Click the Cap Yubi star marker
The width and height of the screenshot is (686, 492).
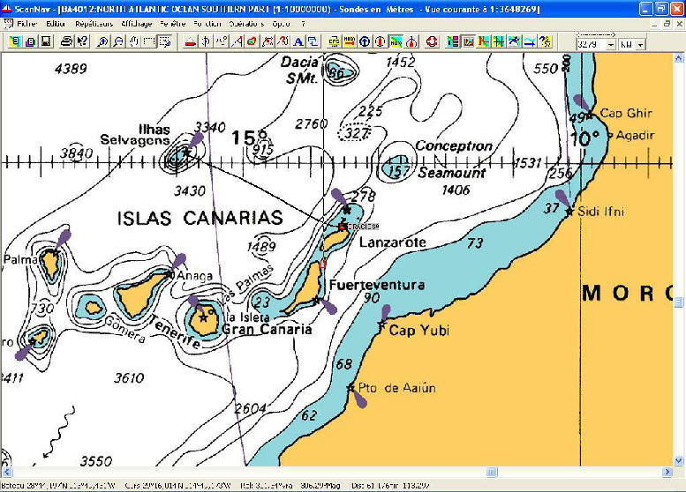(x=381, y=327)
